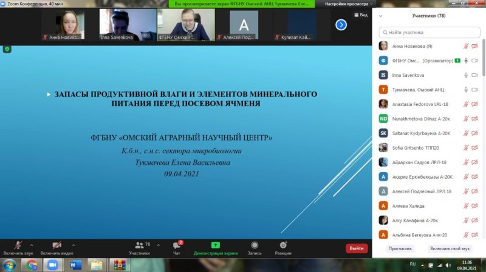The image size is (486, 272).
Task: Click camera-off icon for Nurakhmetova Dilnaz A-20к
Action: pyautogui.click(x=474, y=119)
